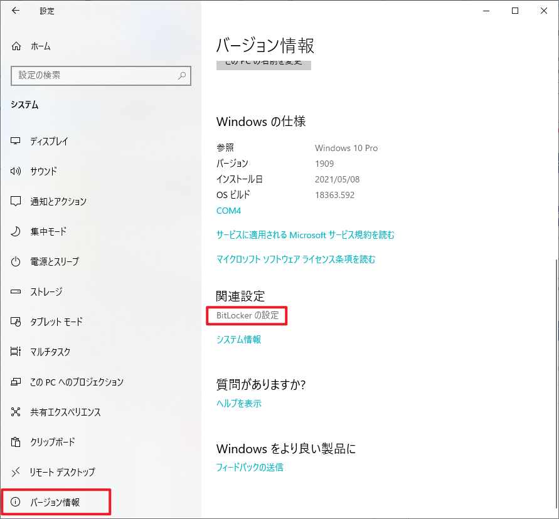The image size is (559, 519).
Task: Click the OS build 18363.592 value
Action: tap(335, 195)
